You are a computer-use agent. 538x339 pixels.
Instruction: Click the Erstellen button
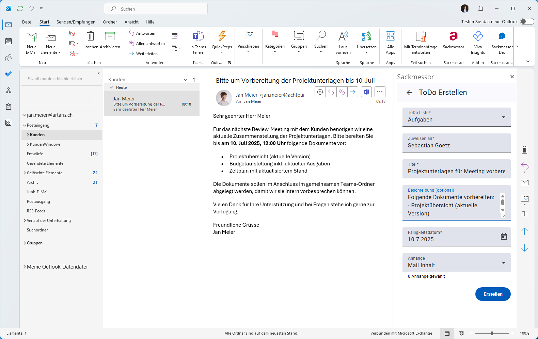click(493, 294)
